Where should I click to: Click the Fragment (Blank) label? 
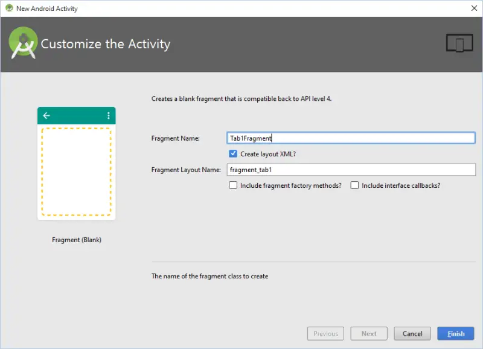(x=76, y=240)
